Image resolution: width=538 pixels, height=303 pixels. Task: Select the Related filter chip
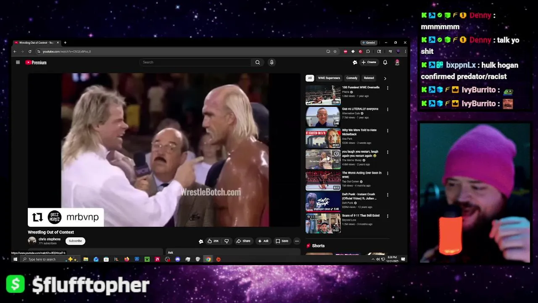[369, 78]
